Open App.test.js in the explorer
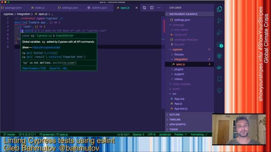 181,109
